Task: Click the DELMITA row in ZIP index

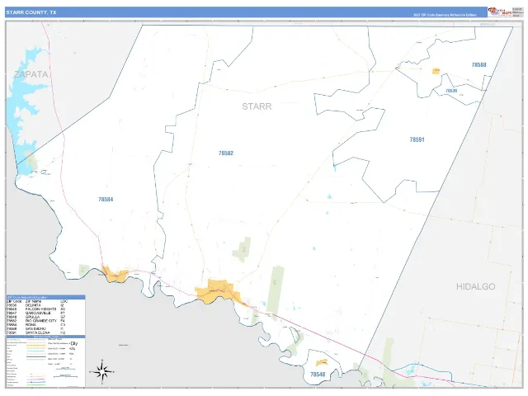Action: (36, 305)
